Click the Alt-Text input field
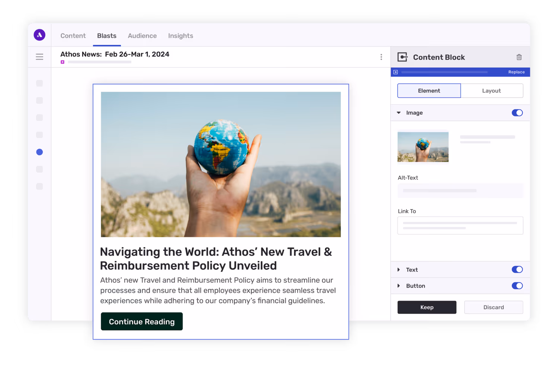558x372 pixels. tap(460, 190)
